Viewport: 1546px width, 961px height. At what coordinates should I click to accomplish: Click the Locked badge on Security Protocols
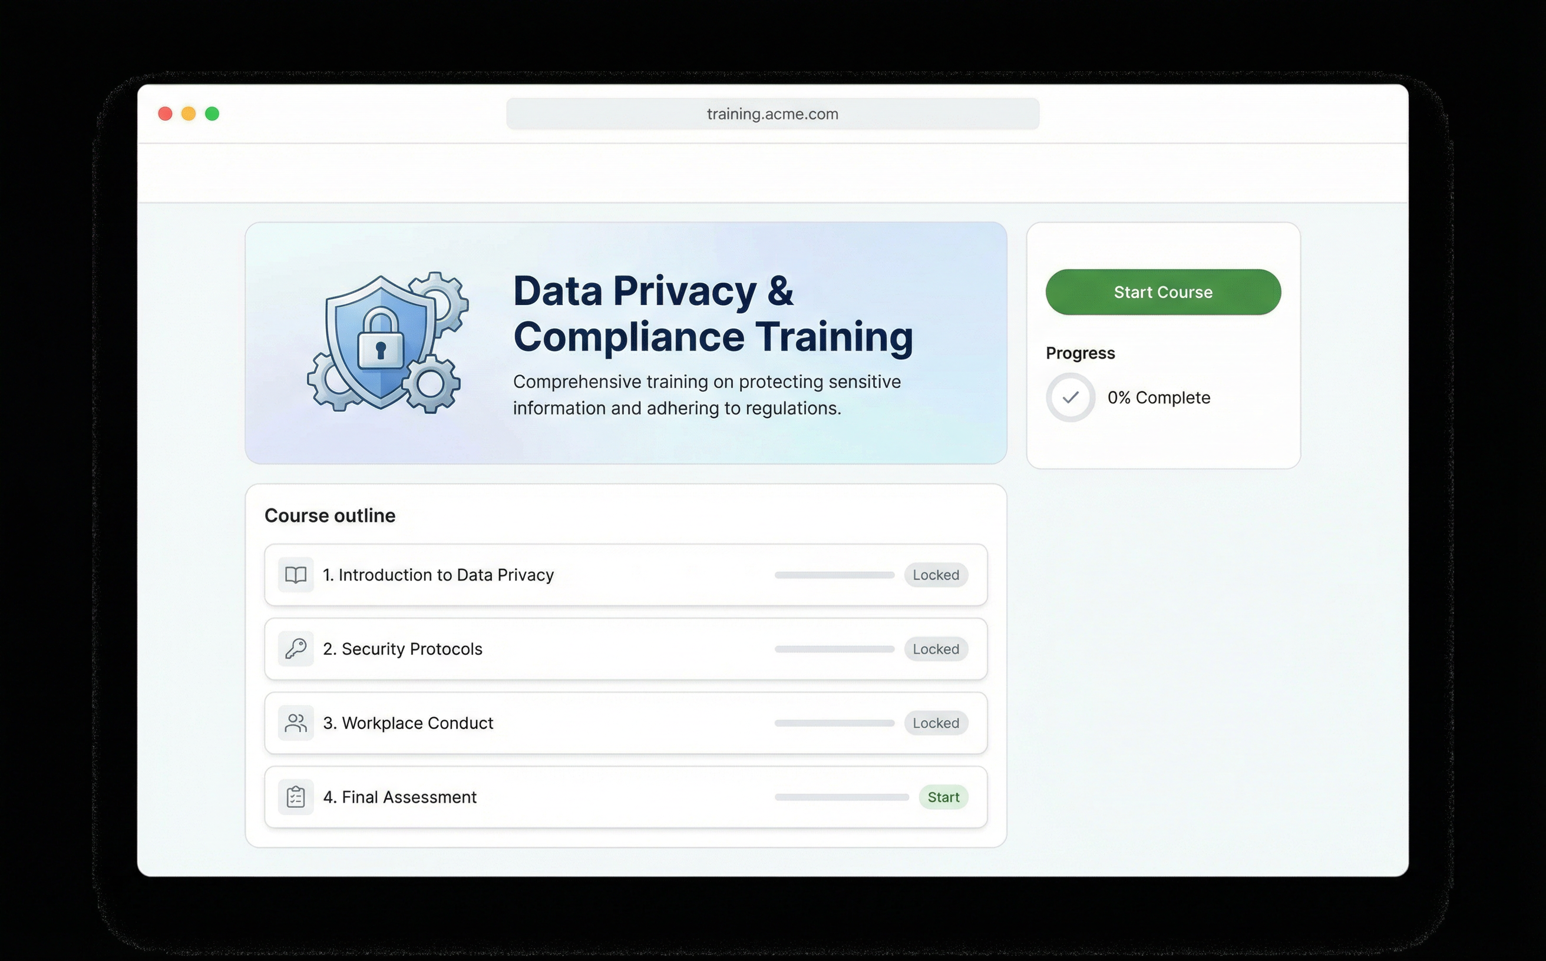point(936,649)
